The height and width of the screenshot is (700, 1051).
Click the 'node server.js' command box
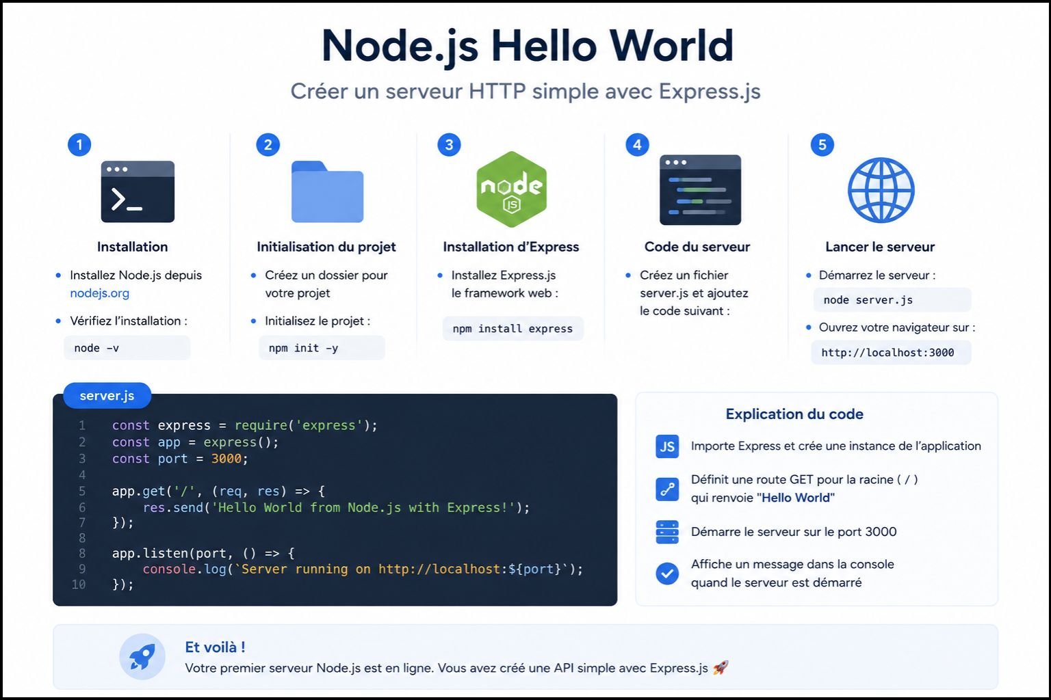pos(892,300)
